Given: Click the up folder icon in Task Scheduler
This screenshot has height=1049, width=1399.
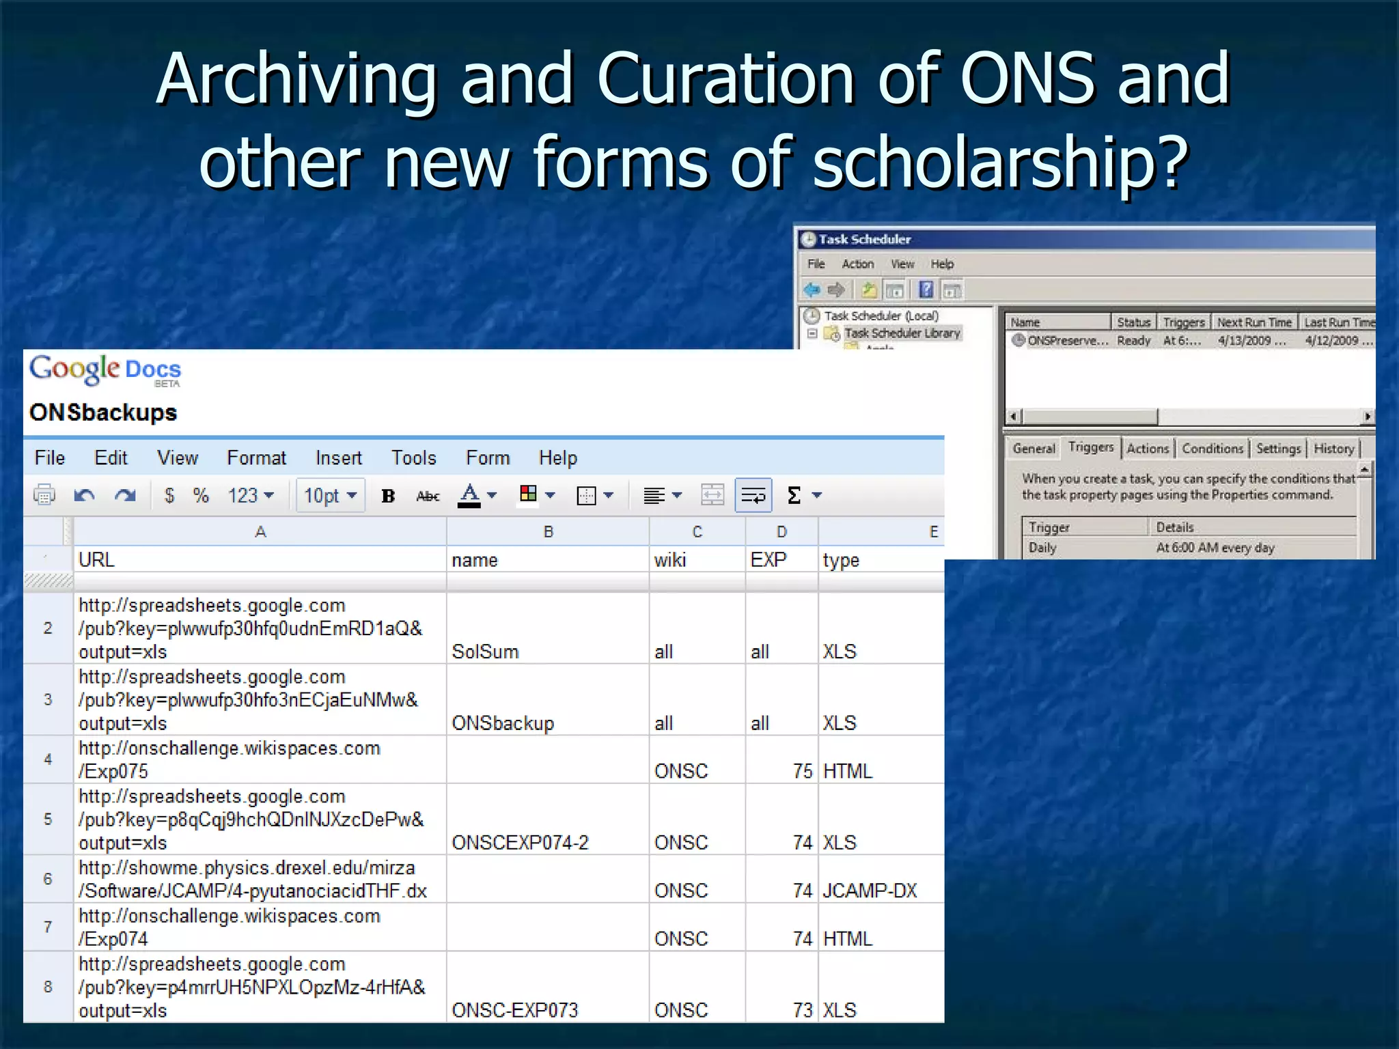Looking at the screenshot, I should [x=868, y=290].
